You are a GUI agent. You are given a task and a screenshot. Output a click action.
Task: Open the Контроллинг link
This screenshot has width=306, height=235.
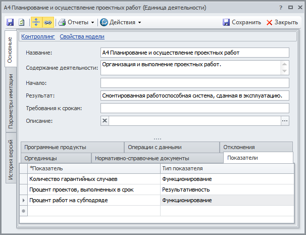38,36
